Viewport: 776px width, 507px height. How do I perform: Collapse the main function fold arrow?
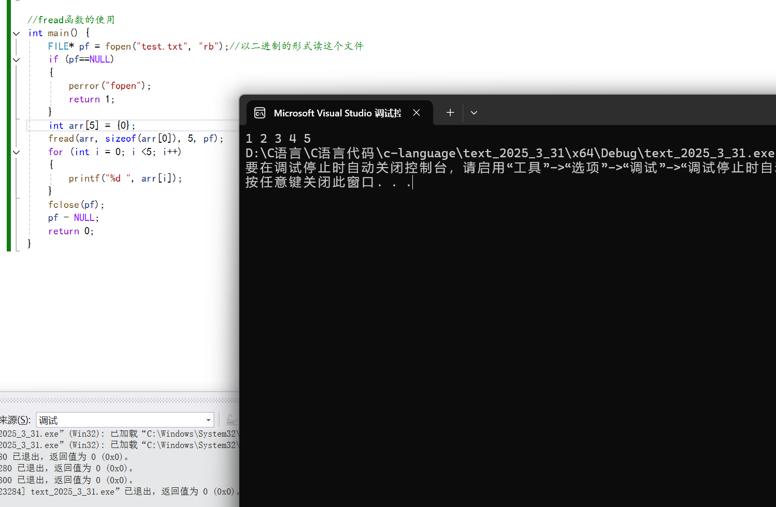[17, 34]
